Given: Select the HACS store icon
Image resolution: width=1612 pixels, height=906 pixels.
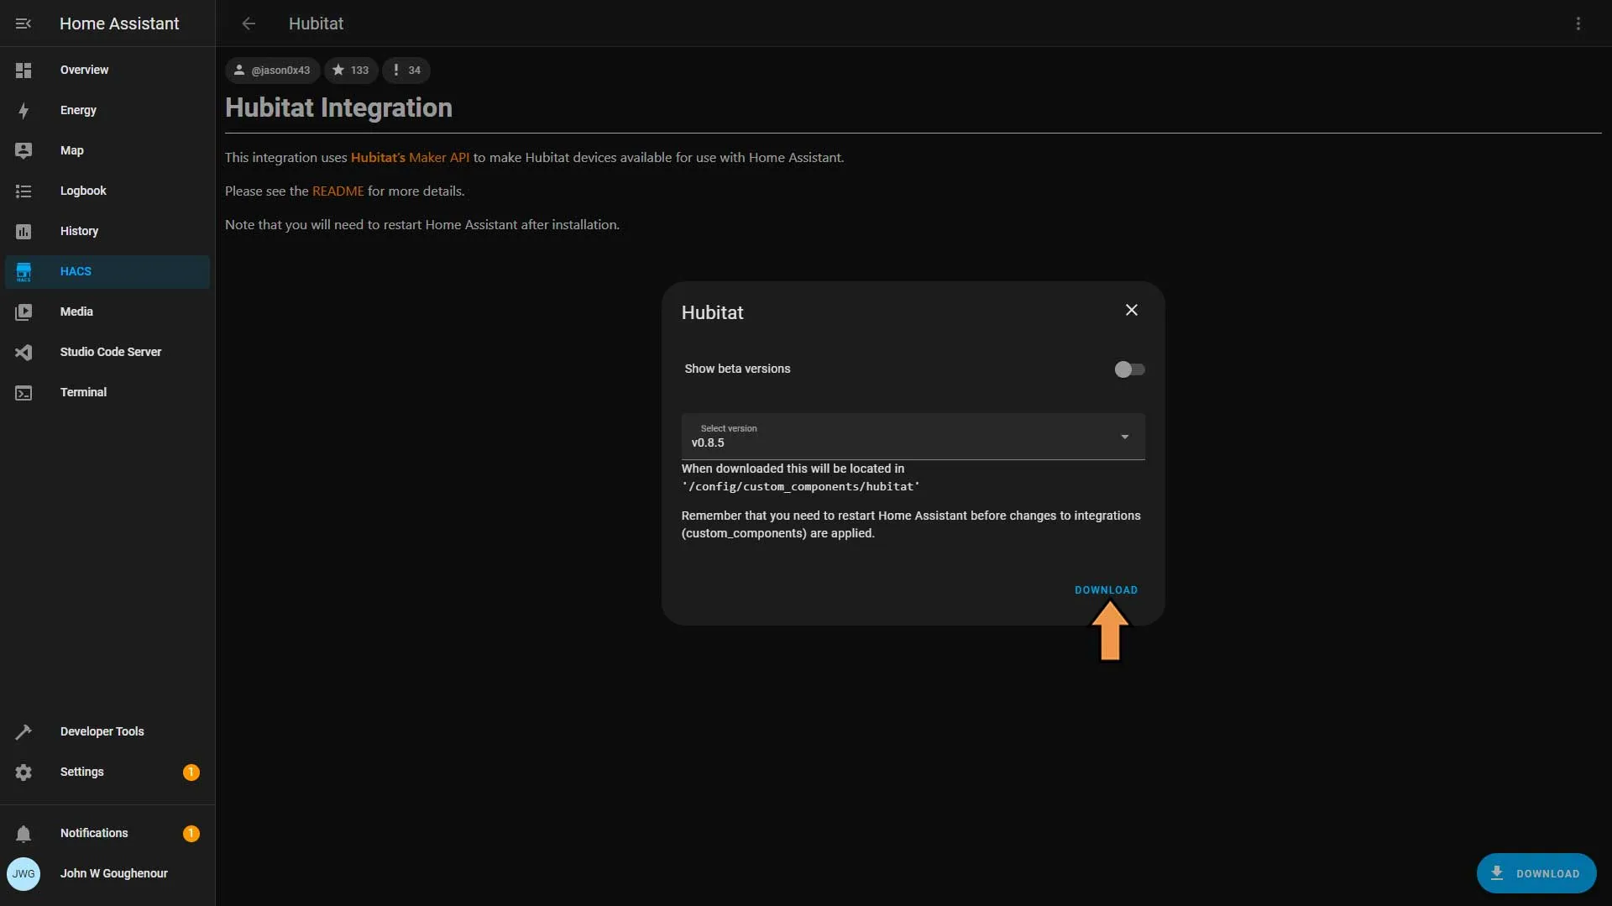Looking at the screenshot, I should tap(24, 272).
